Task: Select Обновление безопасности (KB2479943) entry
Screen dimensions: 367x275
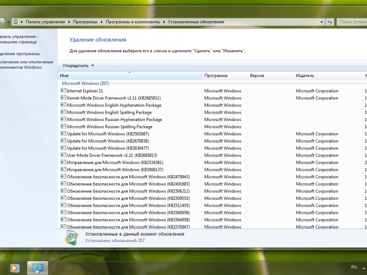Action: click(128, 177)
